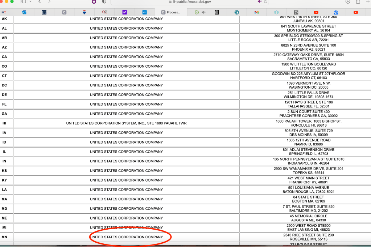Select the purple bookmark extension icon
Screen dimensions: 371x247
pos(94,2)
